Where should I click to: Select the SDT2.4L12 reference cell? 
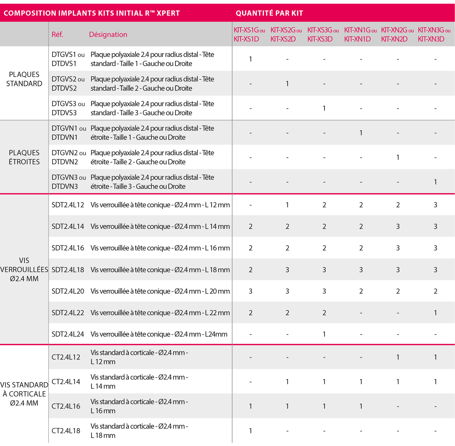(68, 205)
